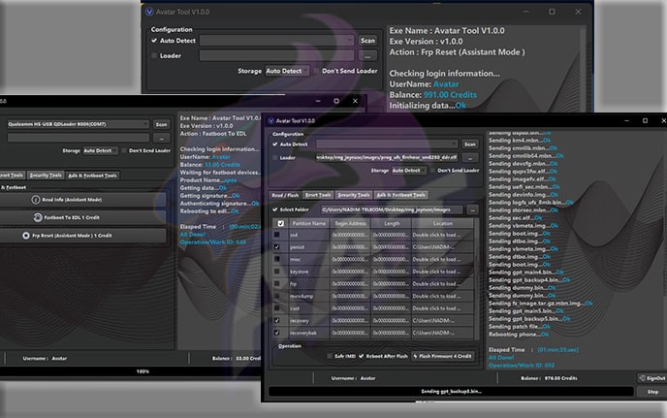The image size is (667, 418).
Task: Enable the Safe IMEI checkbox
Action: tap(330, 356)
